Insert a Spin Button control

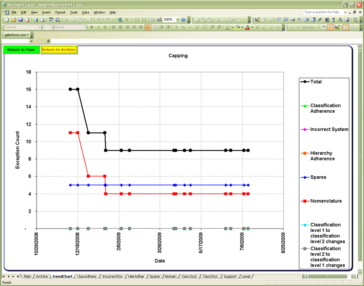coord(326,20)
